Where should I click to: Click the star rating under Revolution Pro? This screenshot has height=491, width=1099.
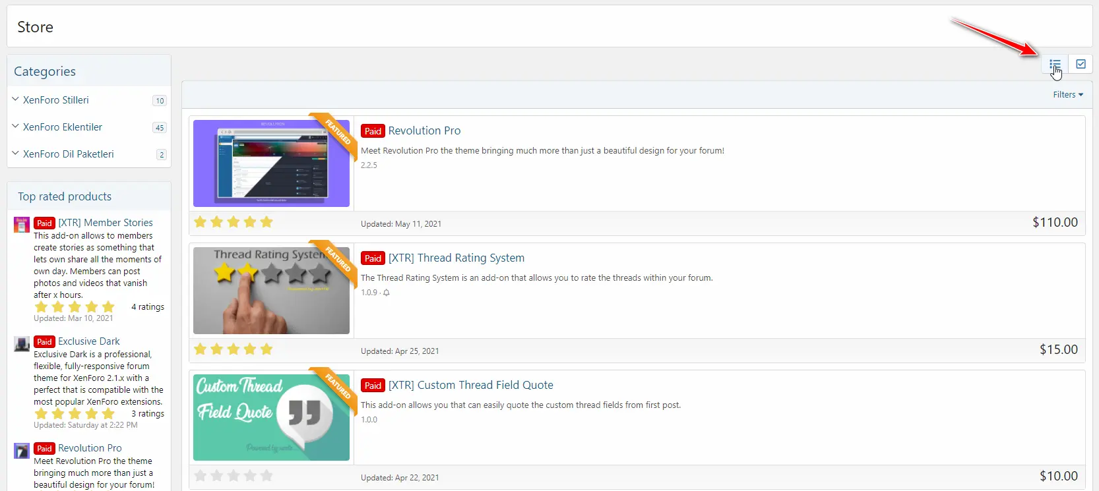click(234, 222)
